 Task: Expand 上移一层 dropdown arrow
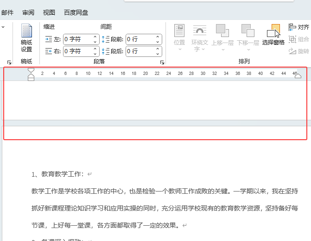pos(223,49)
